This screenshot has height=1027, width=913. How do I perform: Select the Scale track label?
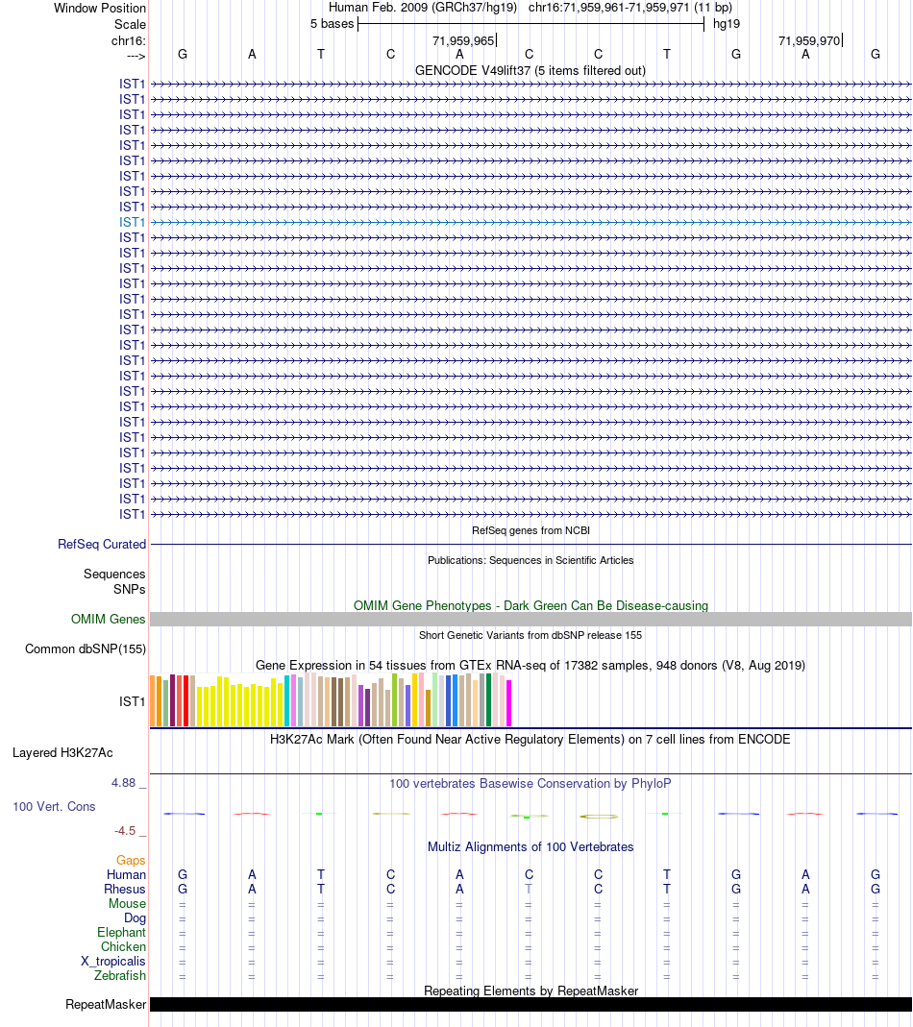click(130, 24)
